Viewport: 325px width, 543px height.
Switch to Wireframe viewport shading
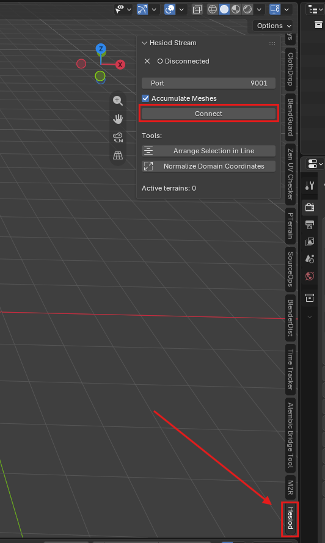tap(213, 9)
